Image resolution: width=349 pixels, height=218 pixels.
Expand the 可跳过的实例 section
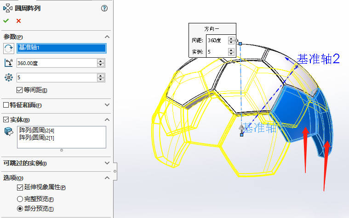107,163
